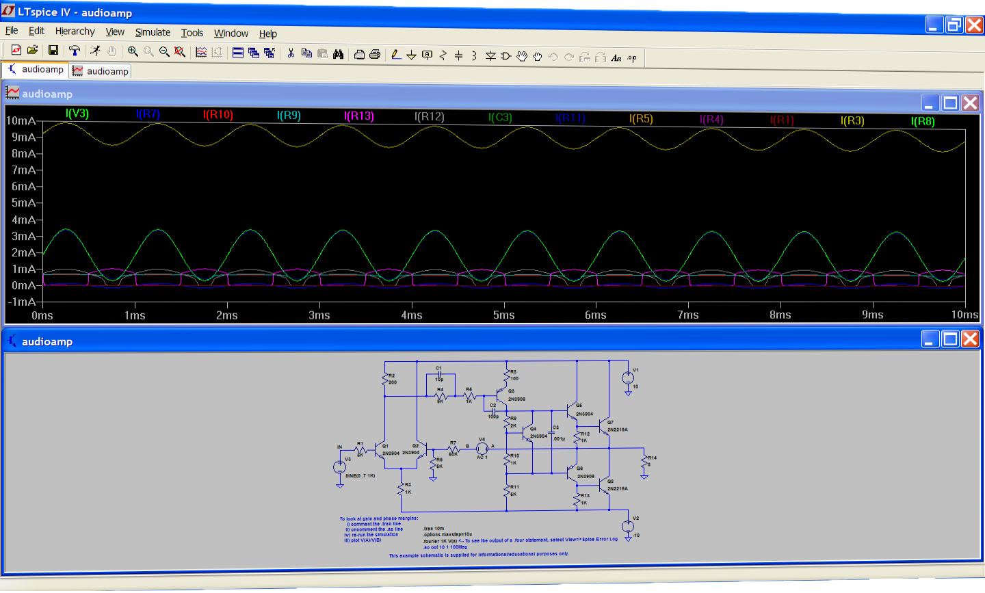Click the Zoom In magnifier icon
985x593 pixels.
133,52
